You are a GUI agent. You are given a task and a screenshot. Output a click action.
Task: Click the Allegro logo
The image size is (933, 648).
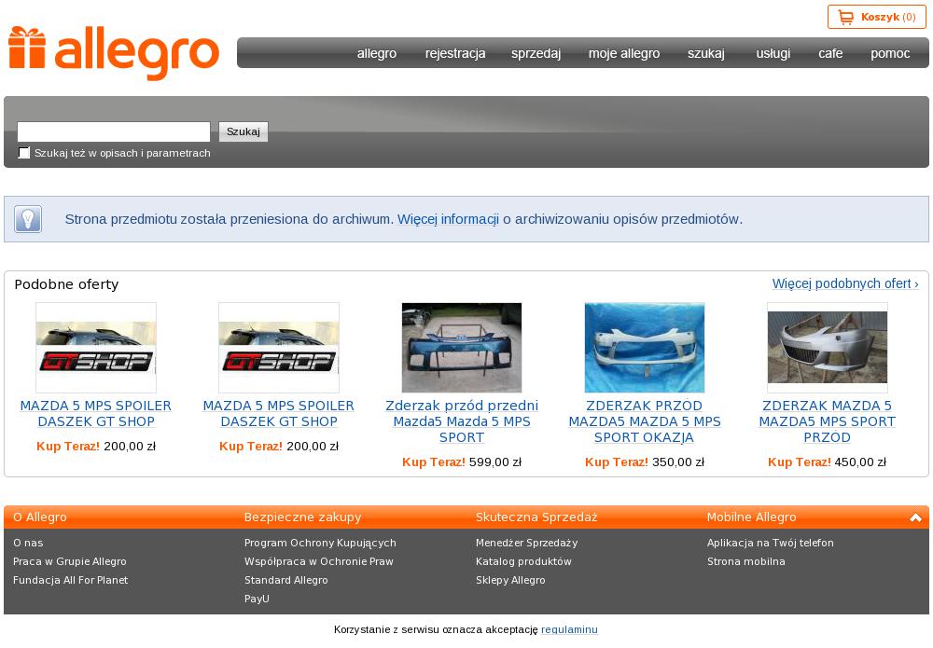tap(114, 52)
